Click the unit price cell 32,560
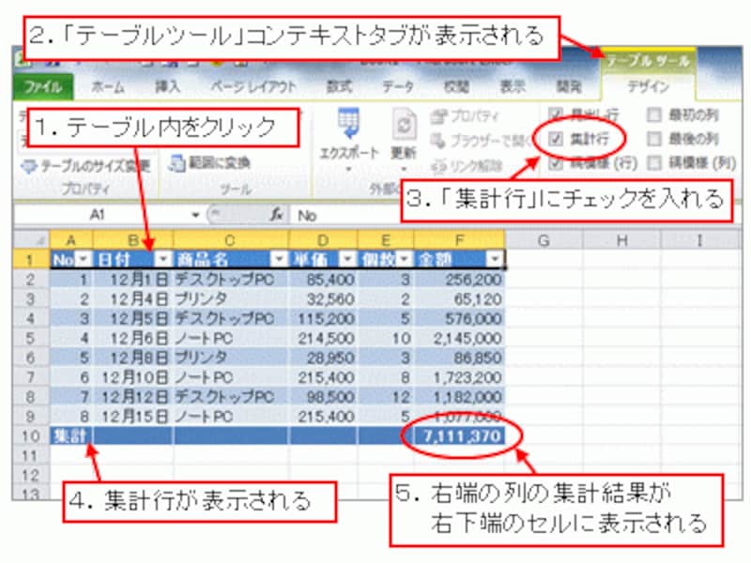 point(323,299)
